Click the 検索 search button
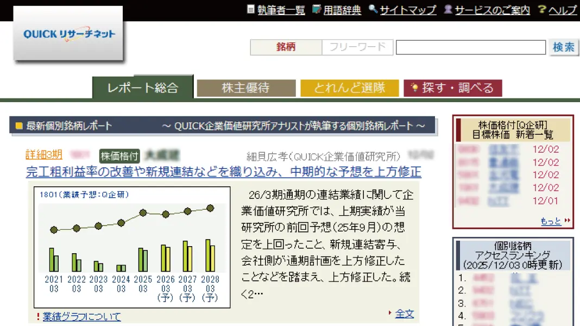 (x=564, y=47)
